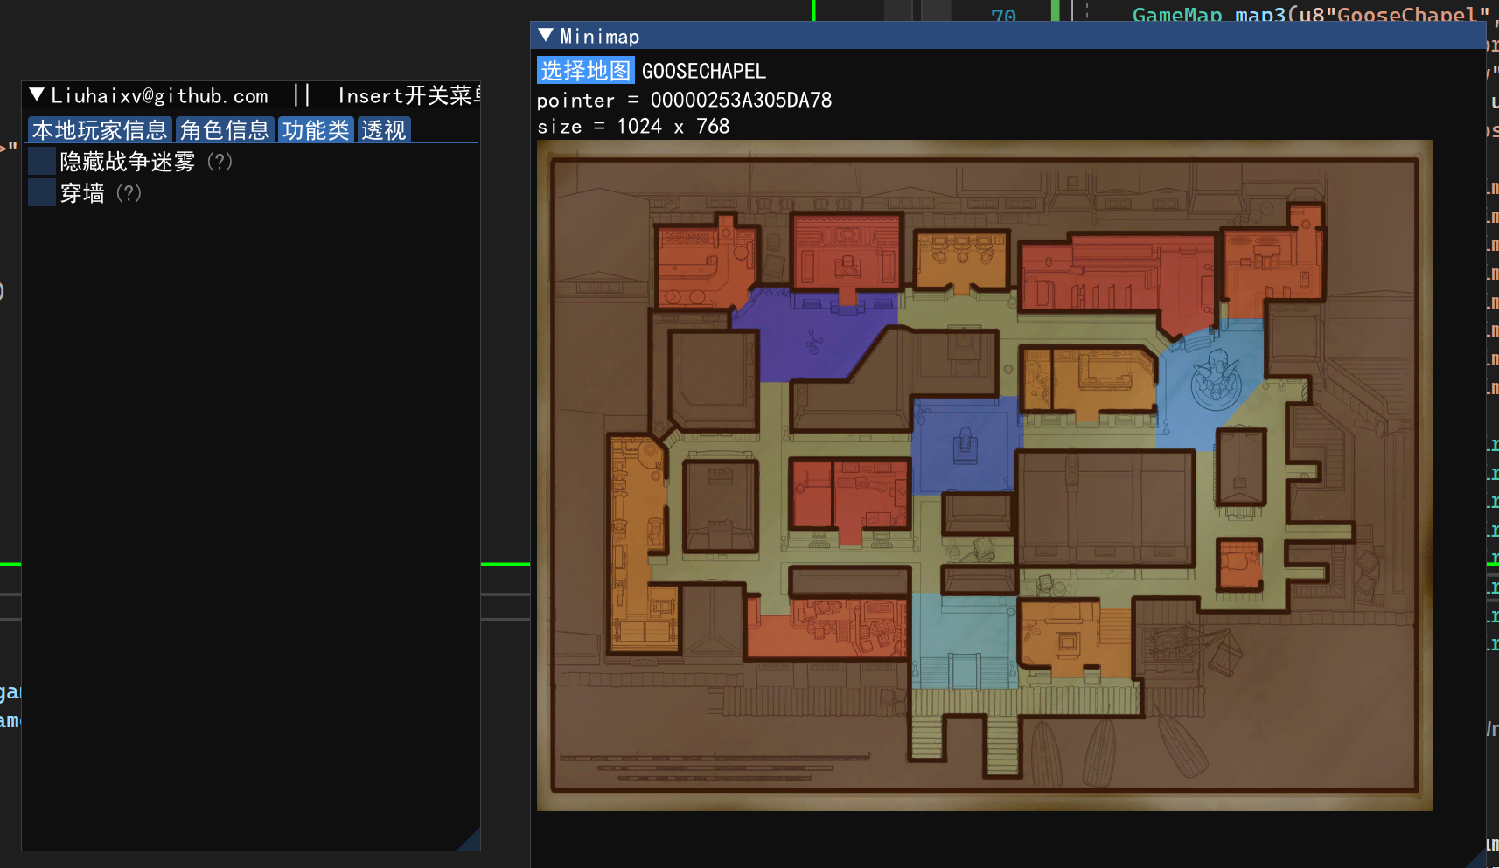Switch to the 透视 tab

(x=383, y=129)
